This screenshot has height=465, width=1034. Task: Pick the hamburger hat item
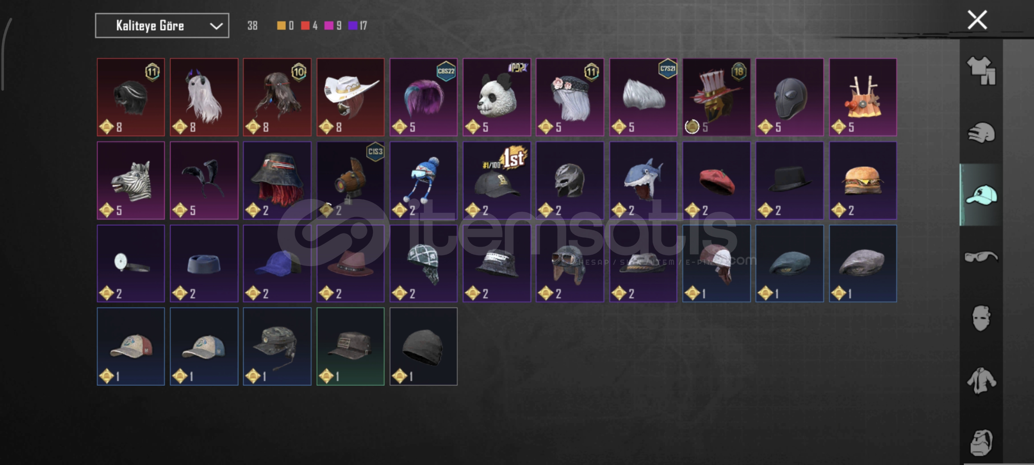pyautogui.click(x=863, y=180)
